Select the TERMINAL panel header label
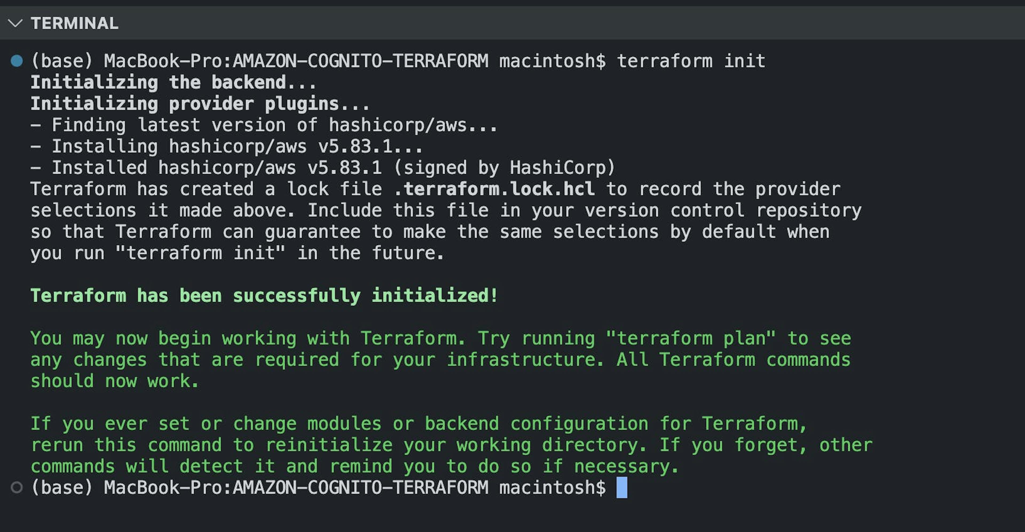The width and height of the screenshot is (1025, 532). [75, 23]
